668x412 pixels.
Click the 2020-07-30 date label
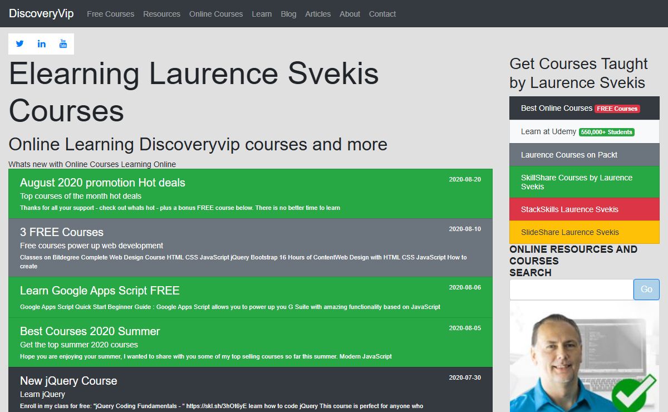(465, 377)
